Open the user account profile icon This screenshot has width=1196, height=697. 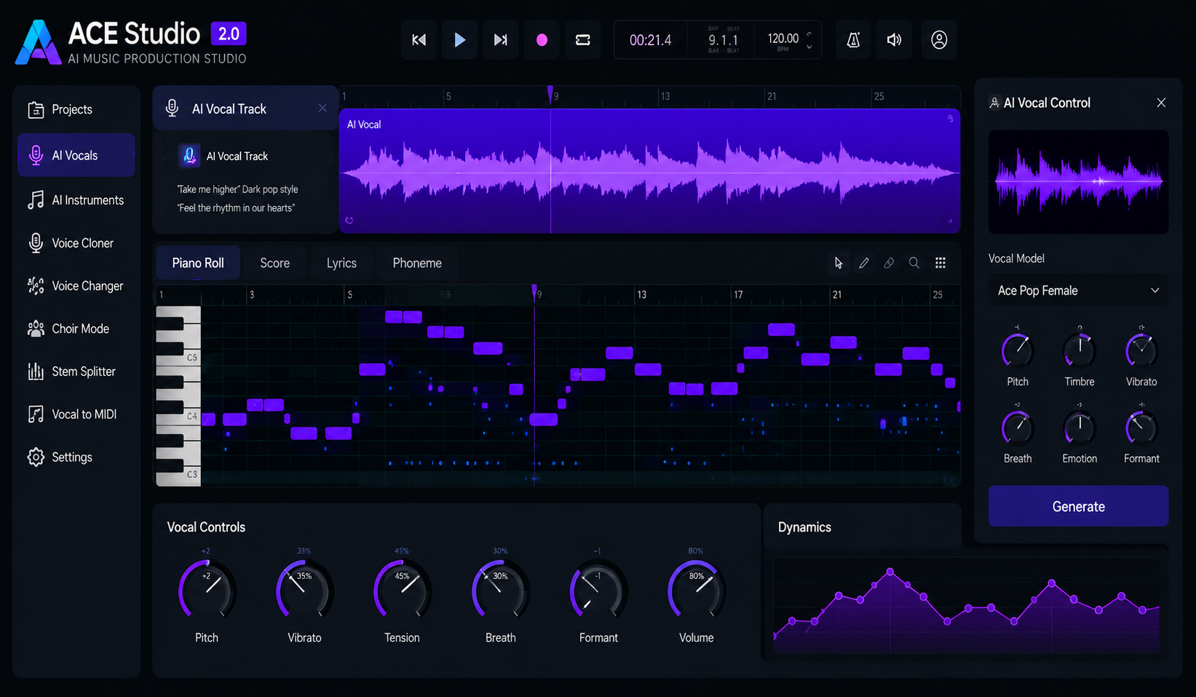pos(939,40)
